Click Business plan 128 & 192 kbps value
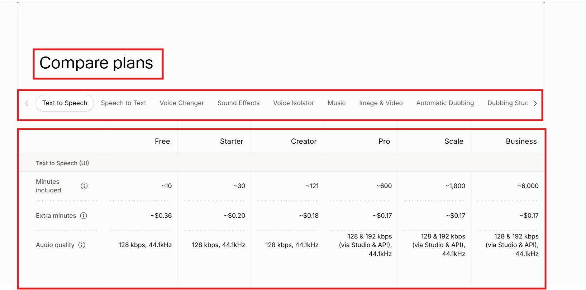 (x=512, y=245)
